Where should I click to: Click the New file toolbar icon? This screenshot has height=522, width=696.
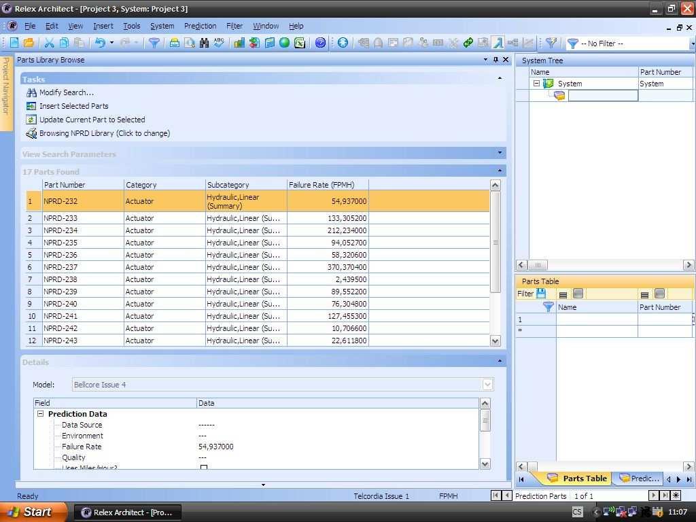tap(14, 43)
